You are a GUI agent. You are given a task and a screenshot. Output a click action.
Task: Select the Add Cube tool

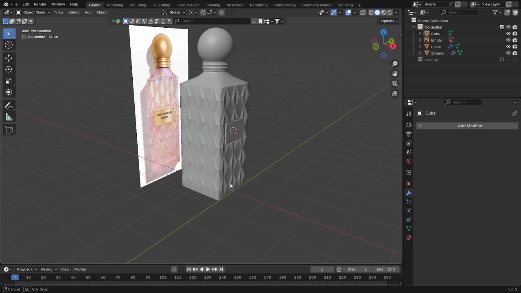(x=9, y=130)
